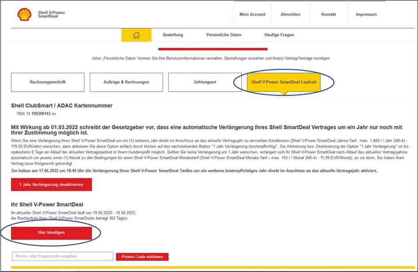Viewport: 418px width, 272px height.
Task: Open the Kontakt page
Action: 328,15
